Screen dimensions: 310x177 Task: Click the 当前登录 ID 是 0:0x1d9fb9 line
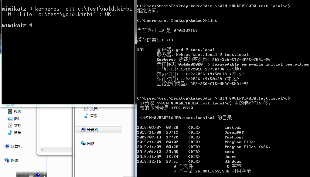pos(167,30)
